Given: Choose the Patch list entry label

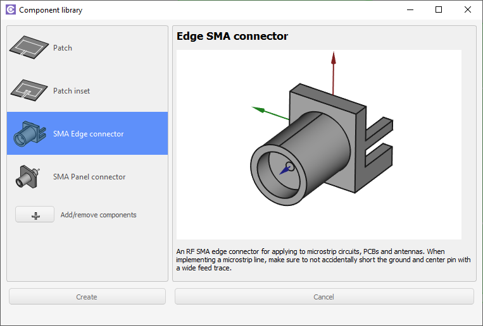Looking at the screenshot, I should point(63,48).
